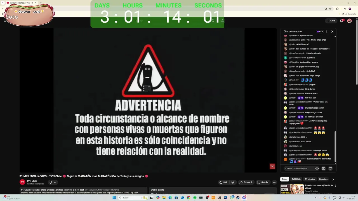Open the YouTube hamburger guide menu

click(5, 21)
